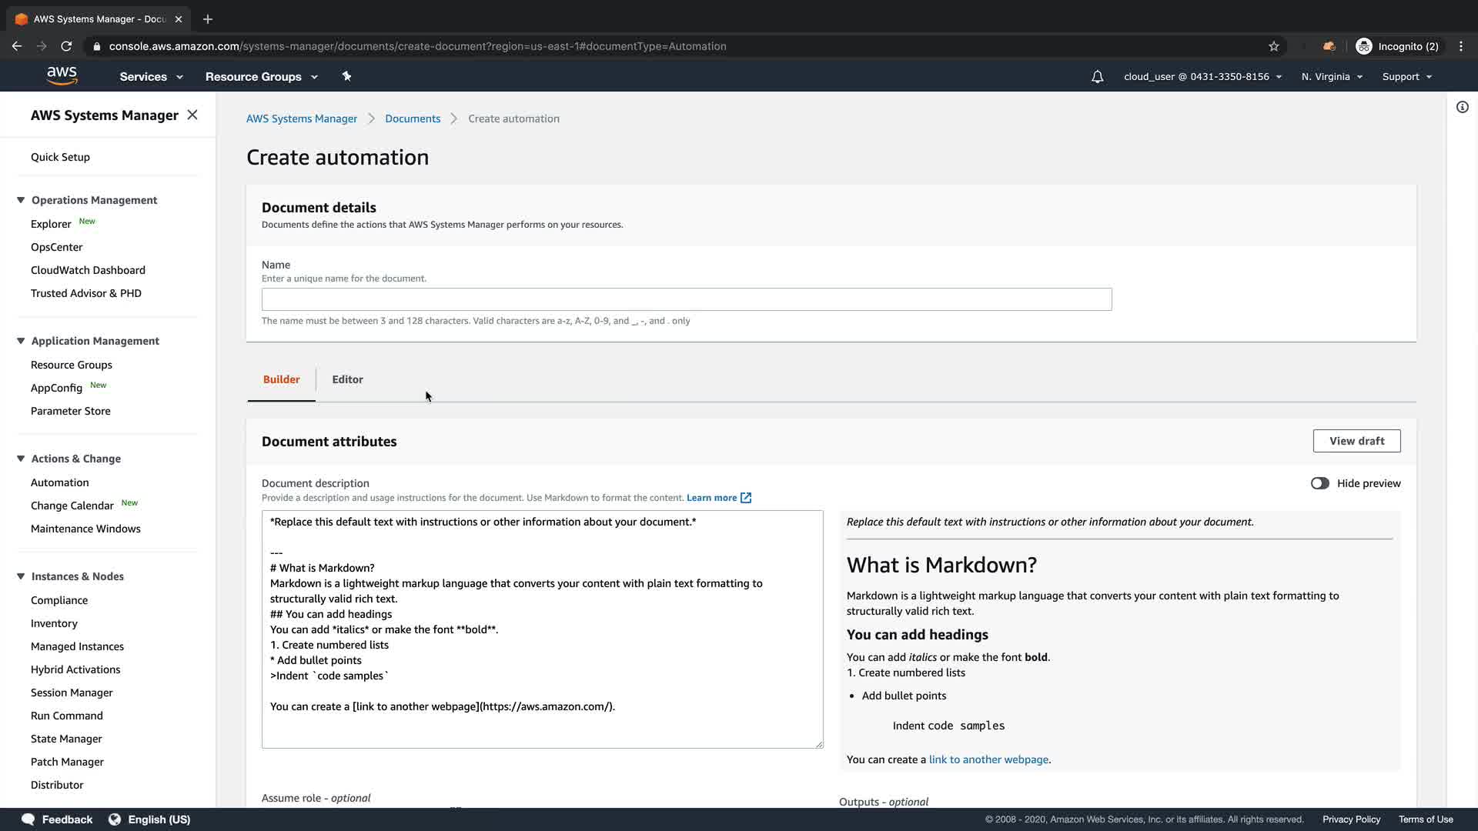Open Documents breadcrumb link
The width and height of the screenshot is (1478, 831).
tap(413, 118)
